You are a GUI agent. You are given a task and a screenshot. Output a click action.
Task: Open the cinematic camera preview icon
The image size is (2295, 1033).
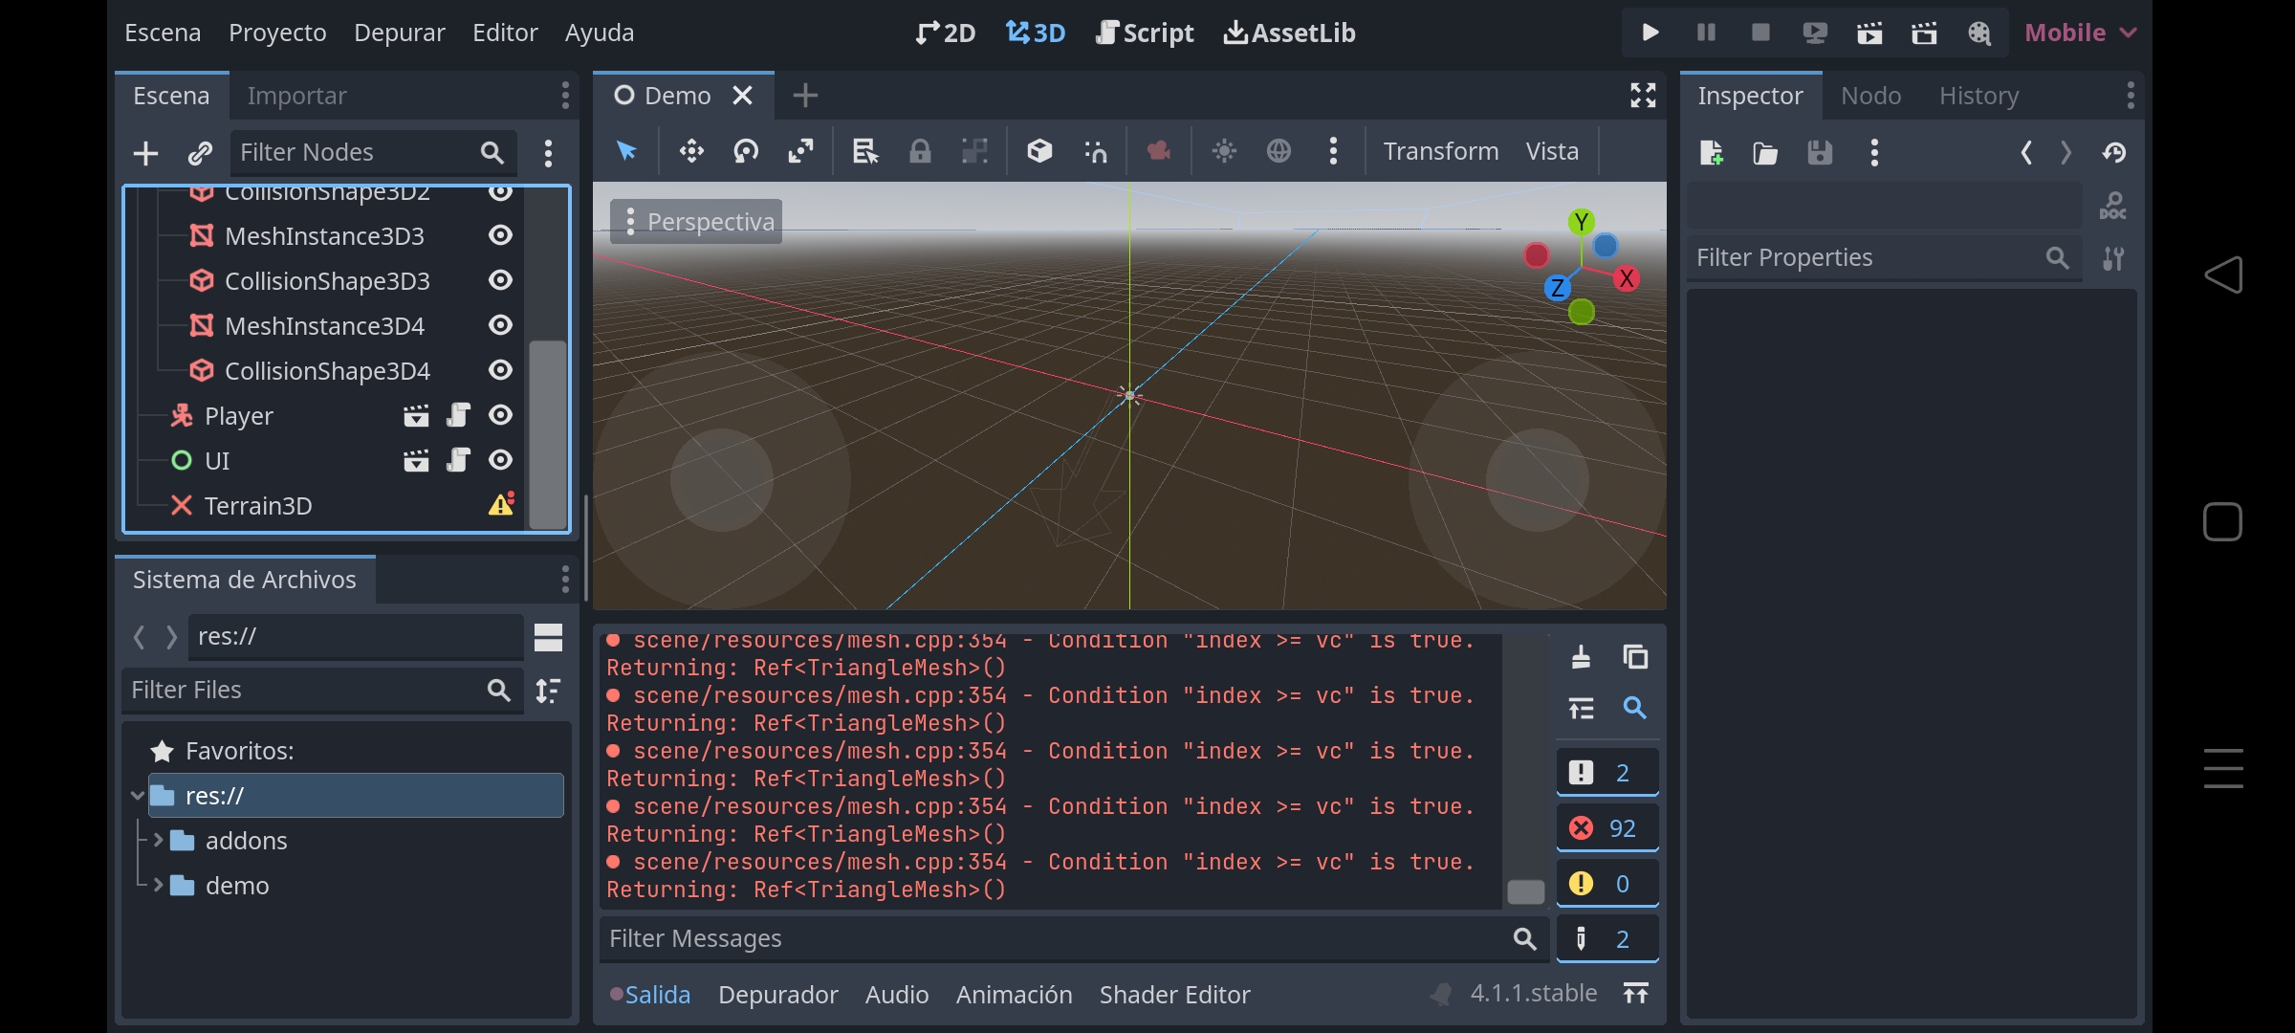[1158, 151]
